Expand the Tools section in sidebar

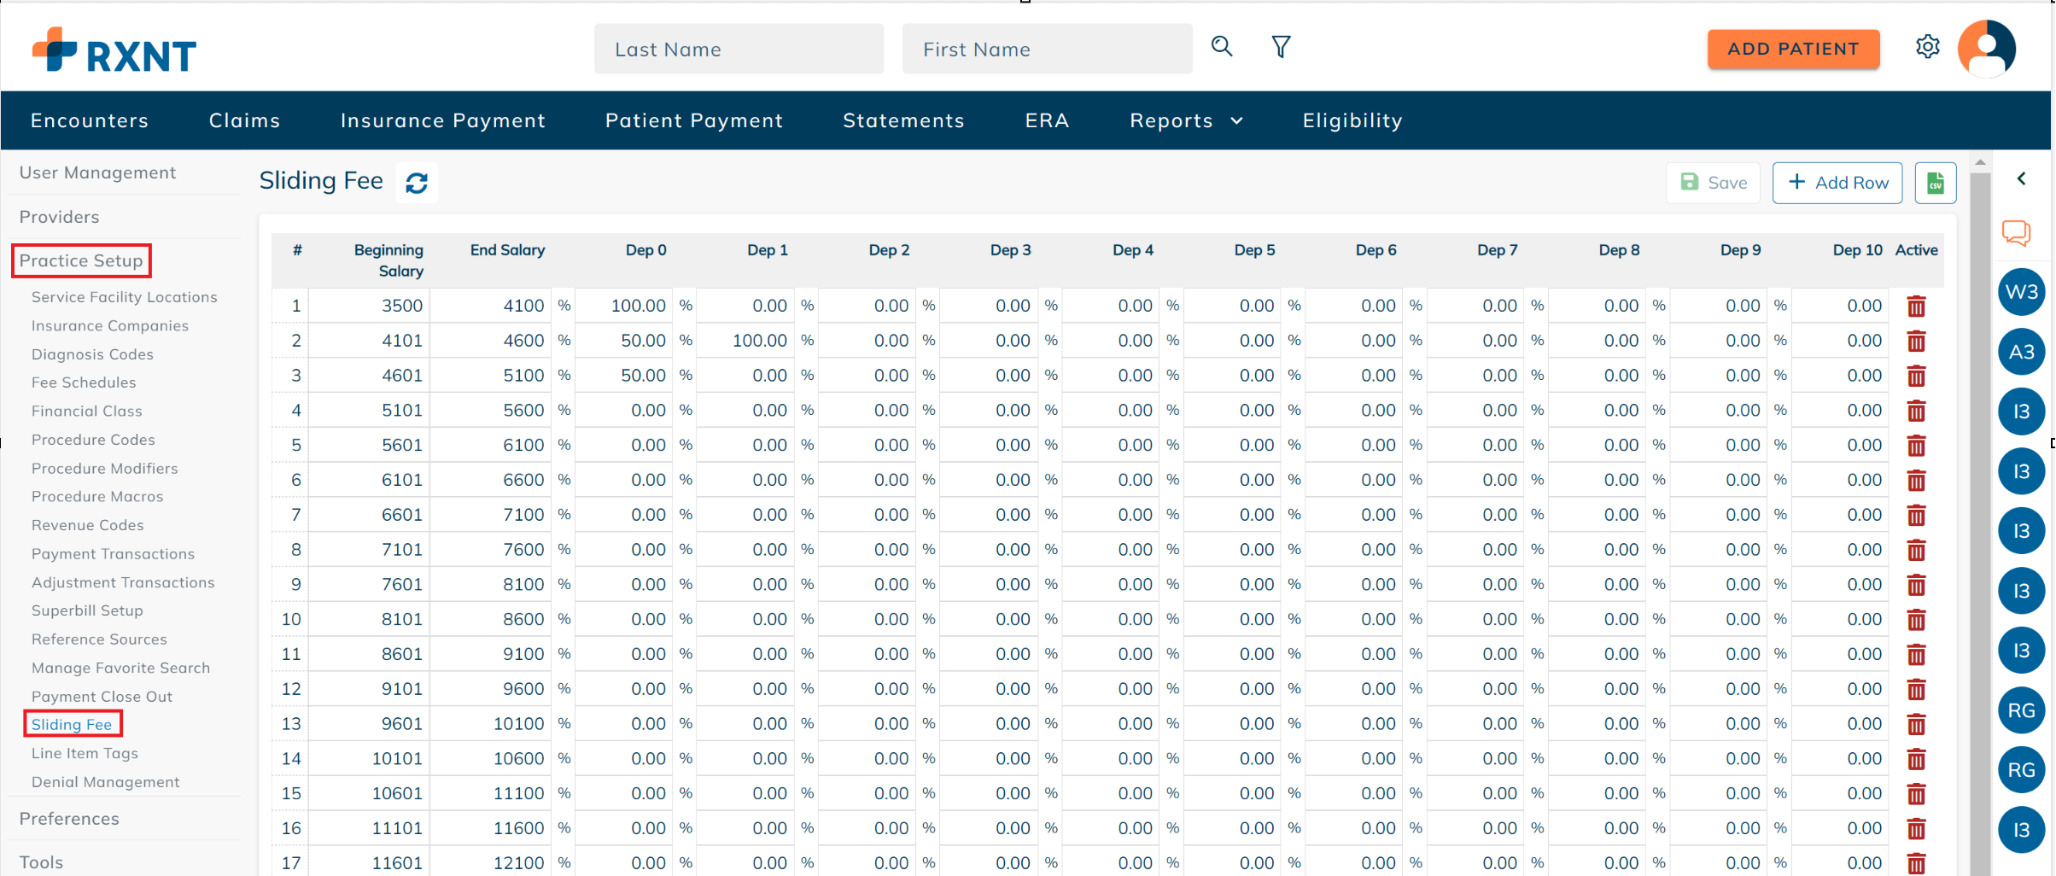40,861
